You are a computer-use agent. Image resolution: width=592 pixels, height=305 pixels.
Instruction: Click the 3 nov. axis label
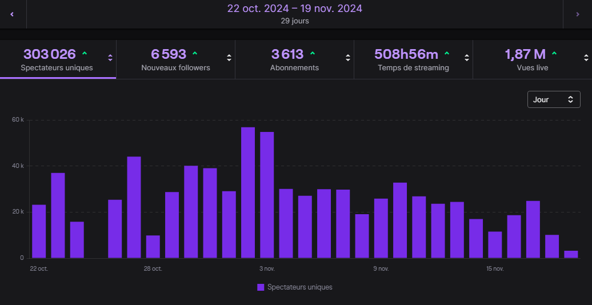(x=267, y=269)
